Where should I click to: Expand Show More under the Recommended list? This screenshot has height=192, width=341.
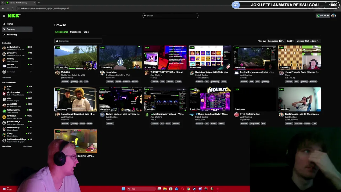[x=7, y=146]
